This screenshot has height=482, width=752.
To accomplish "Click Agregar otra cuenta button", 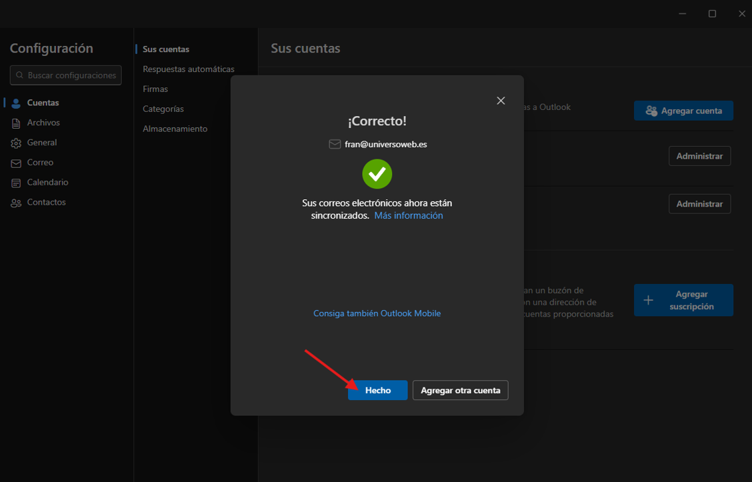I will click(460, 390).
